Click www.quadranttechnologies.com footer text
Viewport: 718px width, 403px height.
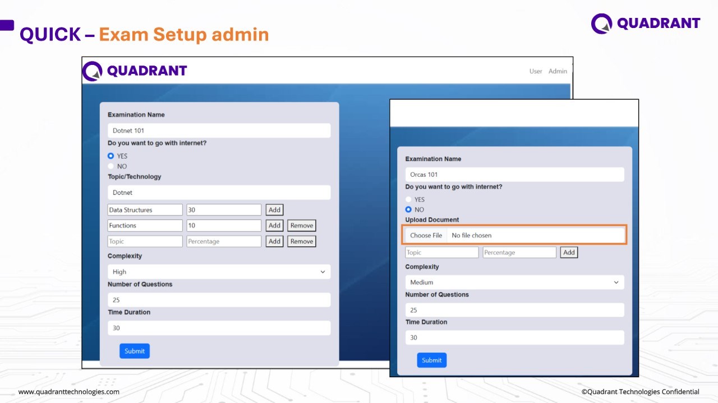[69, 392]
